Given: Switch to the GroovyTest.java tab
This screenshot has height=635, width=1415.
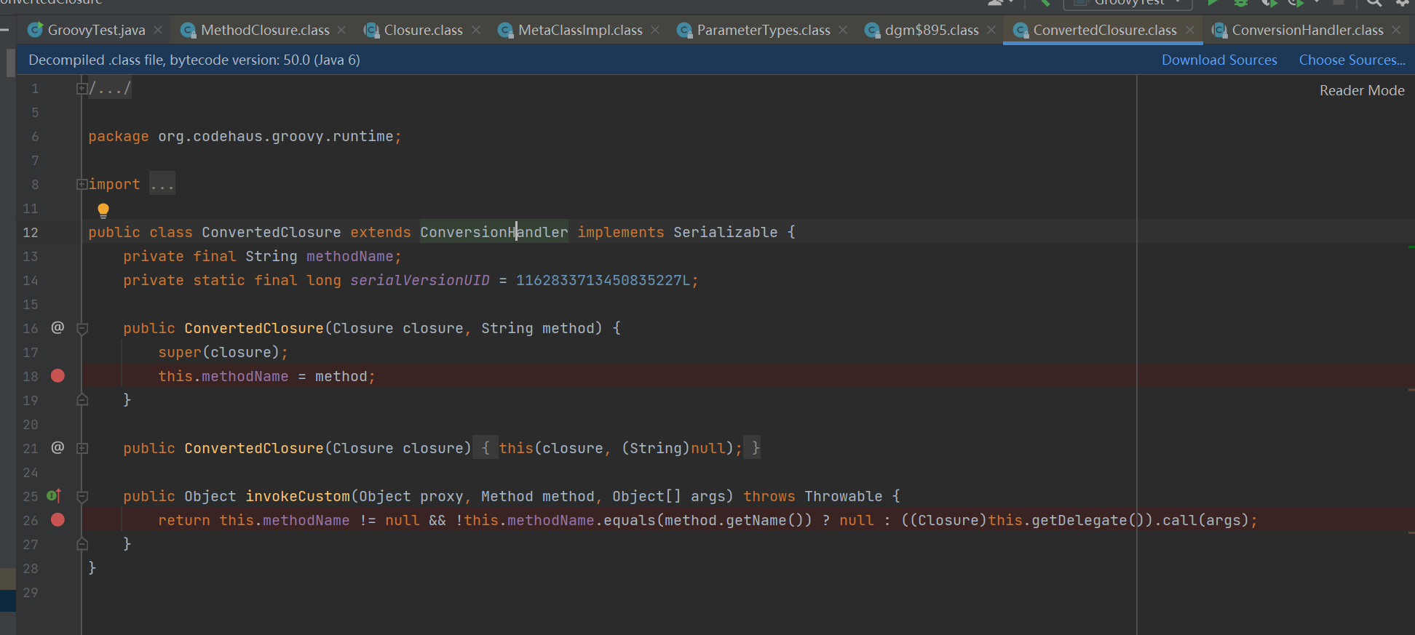Looking at the screenshot, I should point(96,30).
